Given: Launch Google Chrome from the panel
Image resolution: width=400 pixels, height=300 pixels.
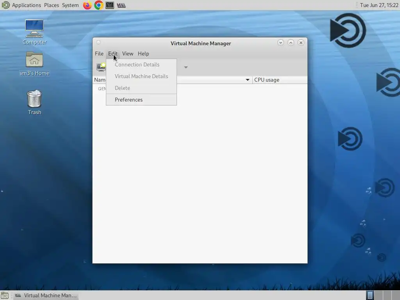Looking at the screenshot, I should click(98, 5).
